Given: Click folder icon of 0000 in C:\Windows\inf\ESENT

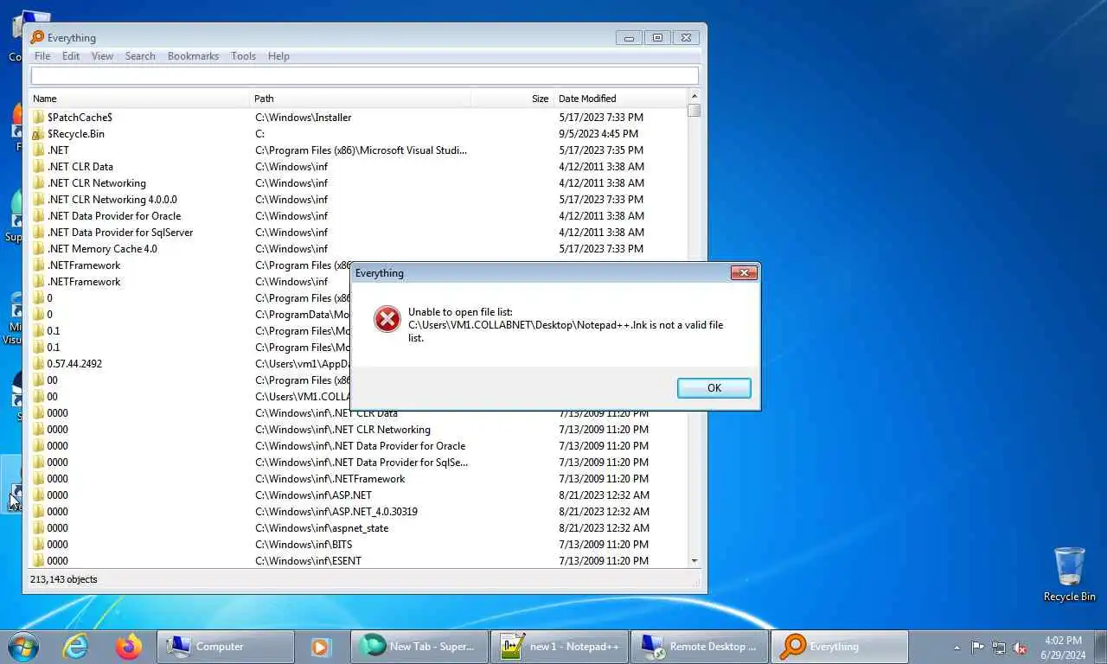Looking at the screenshot, I should [x=38, y=560].
